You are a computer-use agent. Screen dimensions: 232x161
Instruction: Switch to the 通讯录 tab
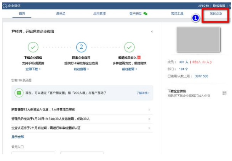tap(61, 14)
